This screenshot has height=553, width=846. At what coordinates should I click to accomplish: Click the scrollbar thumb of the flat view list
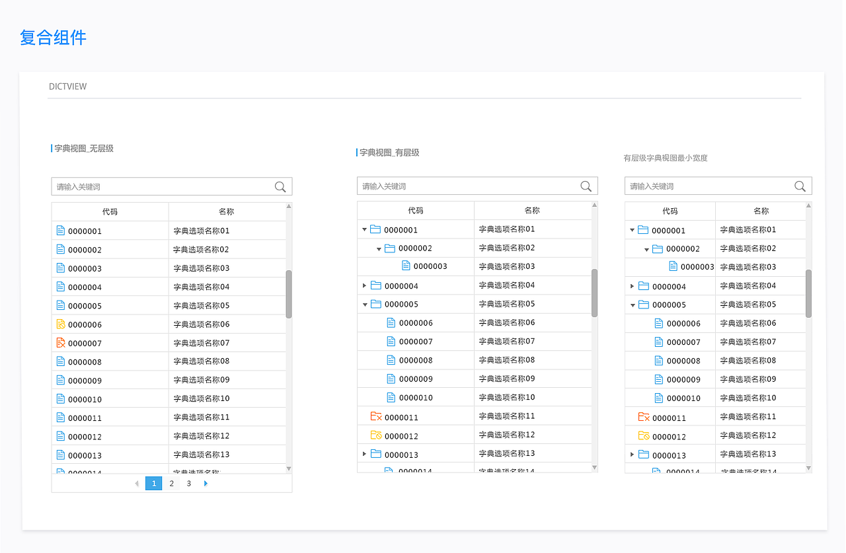pyautogui.click(x=289, y=294)
